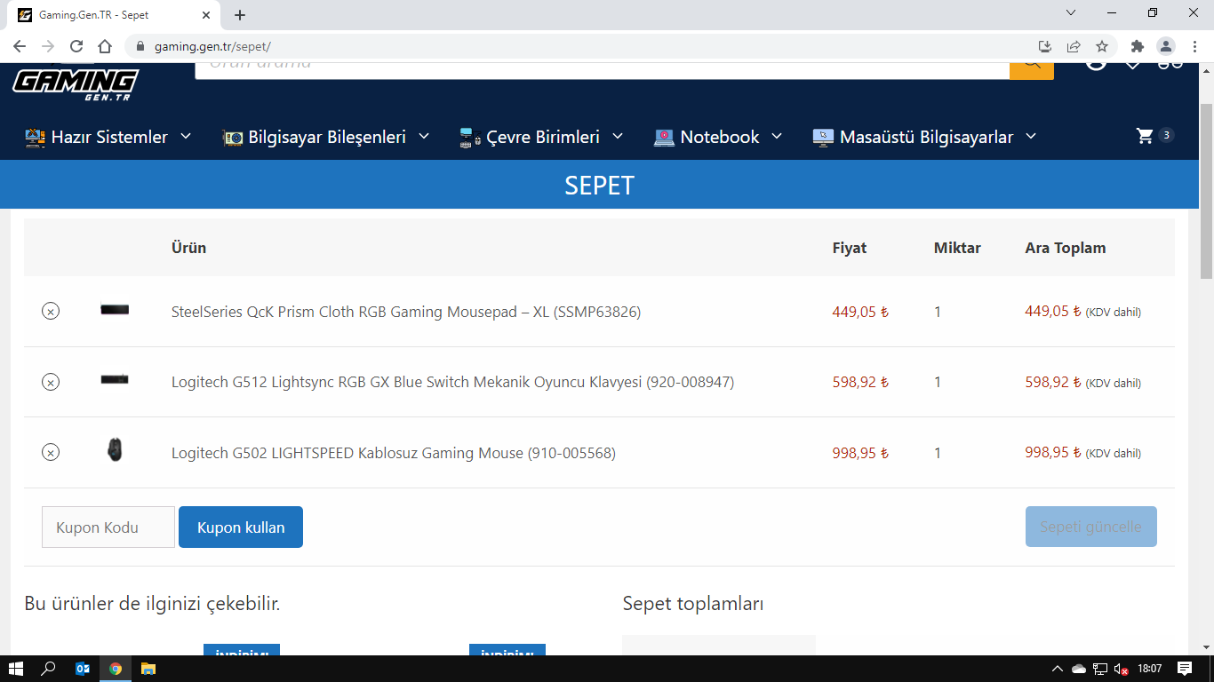Image resolution: width=1214 pixels, height=682 pixels.
Task: Open the SteelSeries mousepad product thumbnail
Action: (115, 310)
